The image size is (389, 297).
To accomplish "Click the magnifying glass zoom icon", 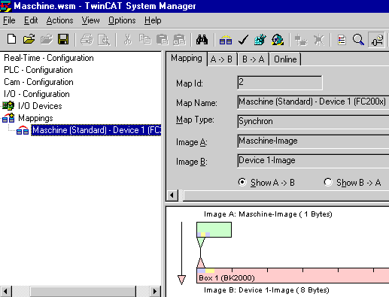I will [358, 40].
